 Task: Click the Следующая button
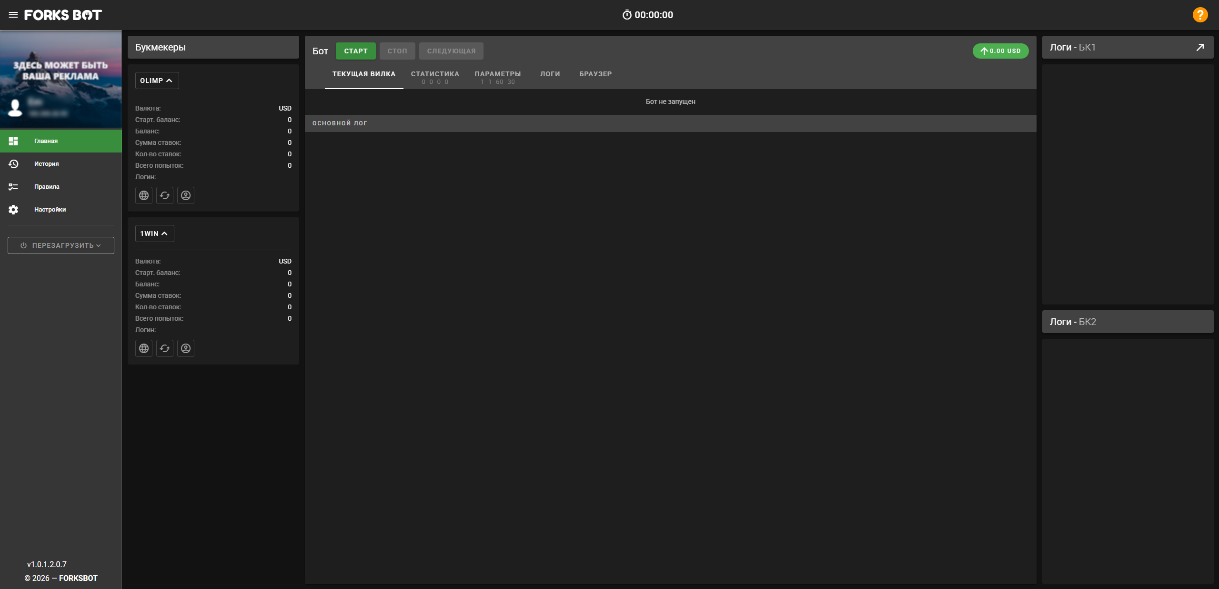pos(451,51)
